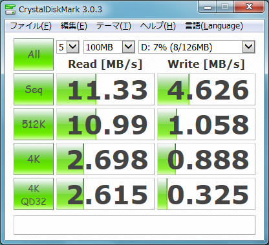269x245 pixels.
Task: Click the Seq read value 11.33
Action: pos(105,89)
